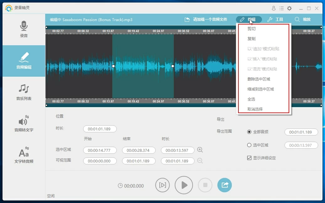Click the user account icon
The width and height of the screenshot is (325, 203).
(x=274, y=8)
